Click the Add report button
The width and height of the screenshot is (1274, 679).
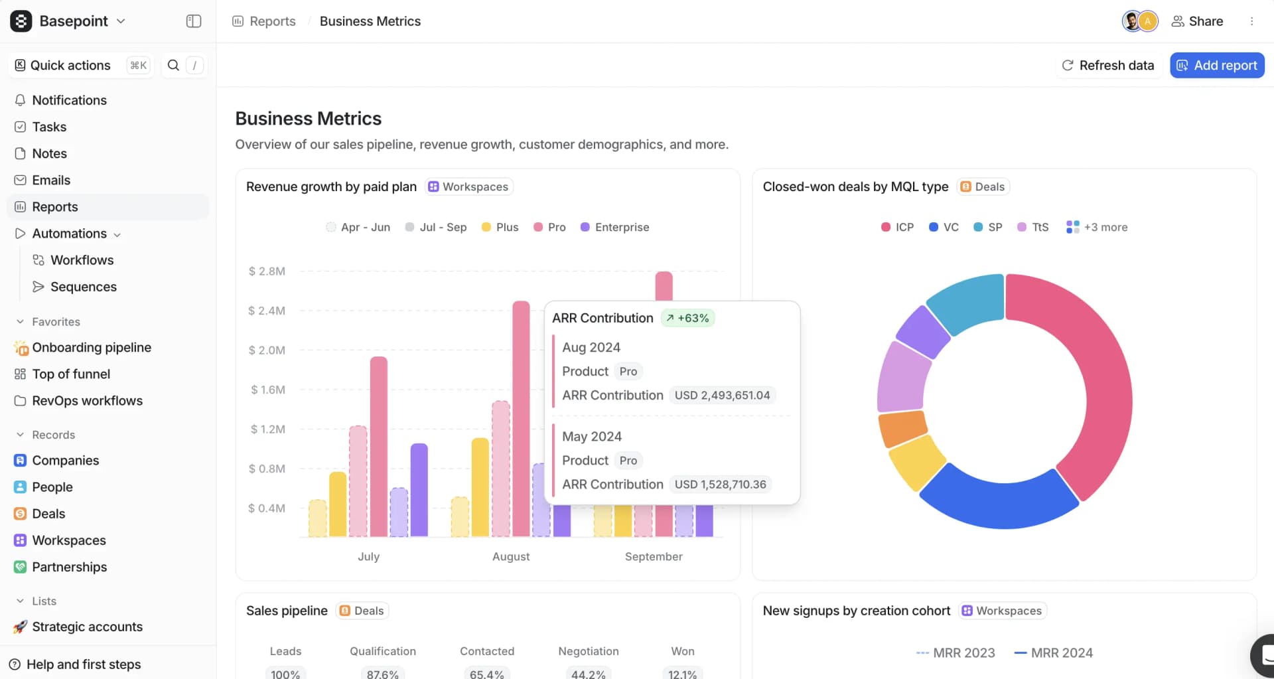click(1217, 65)
